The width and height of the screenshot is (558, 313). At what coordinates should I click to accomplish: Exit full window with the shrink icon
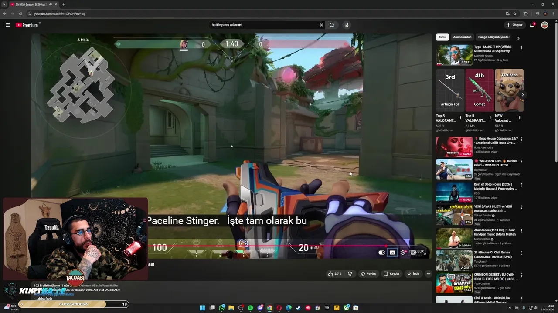coord(423,253)
